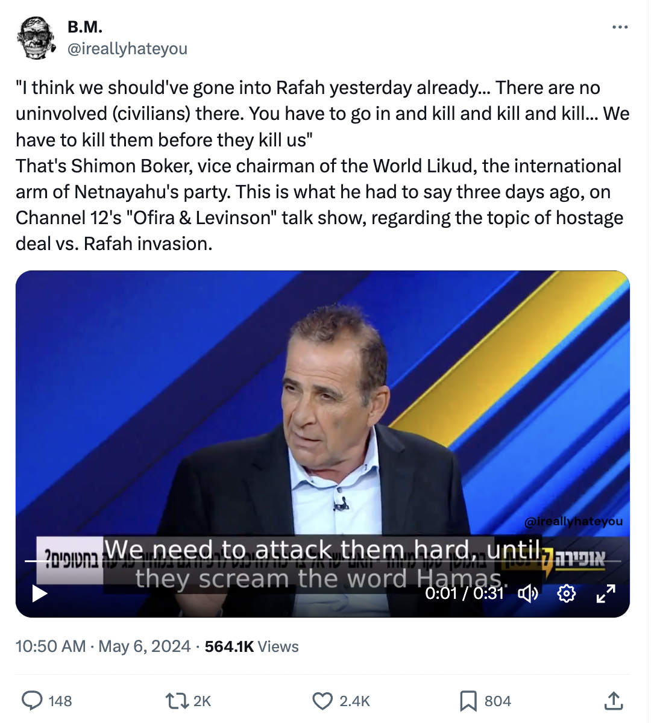Open video settings gear
Image resolution: width=657 pixels, height=723 pixels.
(x=567, y=593)
